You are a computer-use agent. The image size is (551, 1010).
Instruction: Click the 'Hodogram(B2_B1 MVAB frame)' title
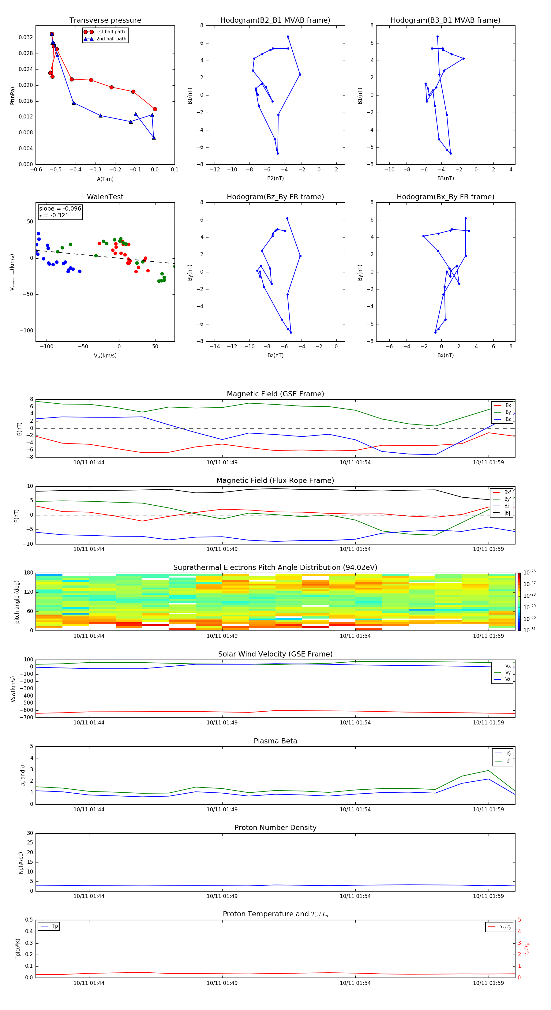click(x=275, y=21)
